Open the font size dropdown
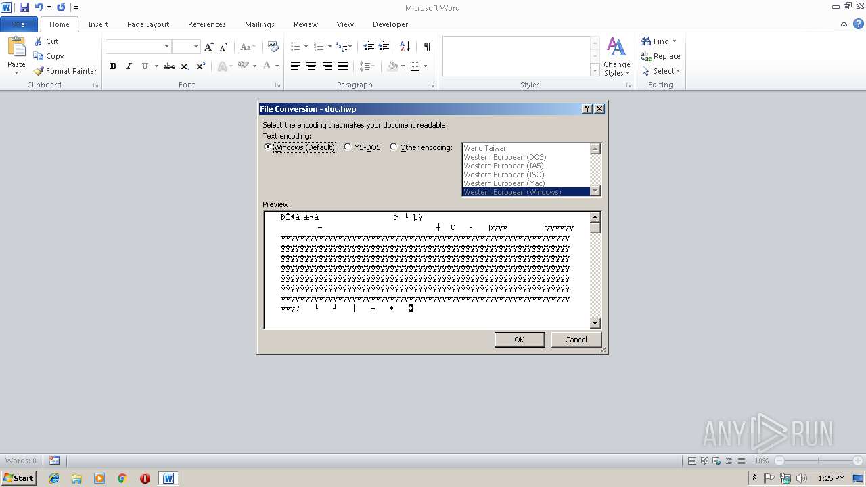Image resolution: width=866 pixels, height=487 pixels. coord(196,47)
